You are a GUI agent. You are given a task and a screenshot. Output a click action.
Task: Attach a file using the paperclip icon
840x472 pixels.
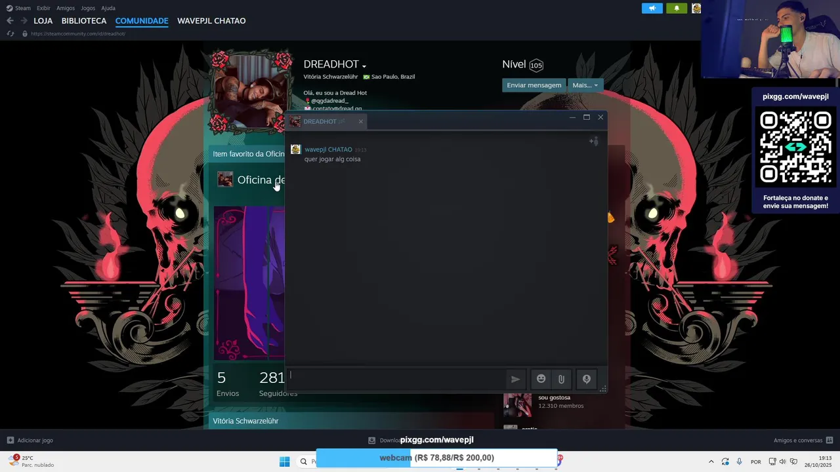562,379
